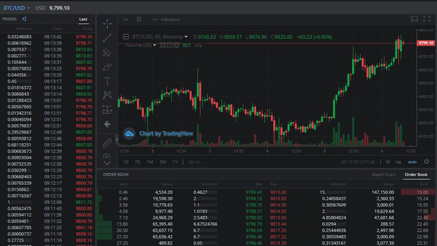This screenshot has height=246, width=437.
Task: Collapse the chart legend box icon
Action: click(126, 37)
